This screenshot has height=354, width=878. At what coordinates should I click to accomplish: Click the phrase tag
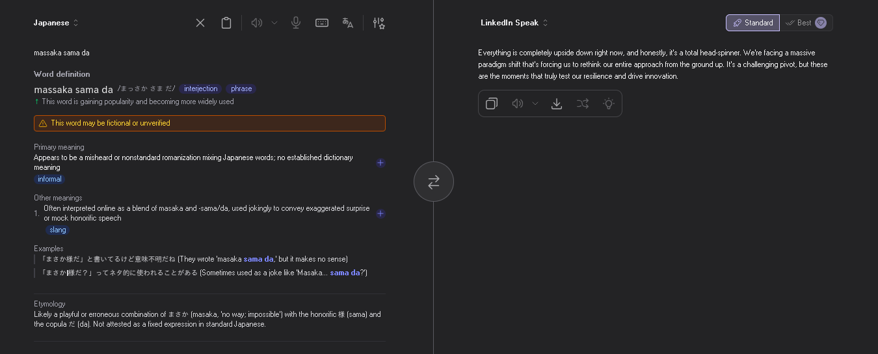click(241, 88)
